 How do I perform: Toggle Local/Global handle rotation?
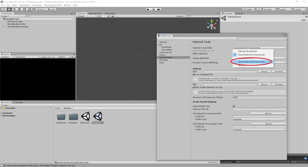pyautogui.click(x=51, y=10)
